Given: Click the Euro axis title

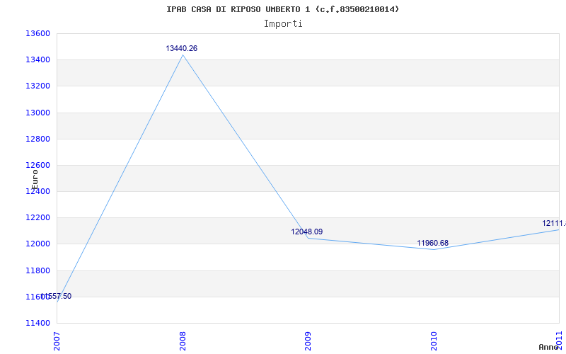Looking at the screenshot, I should point(35,180).
